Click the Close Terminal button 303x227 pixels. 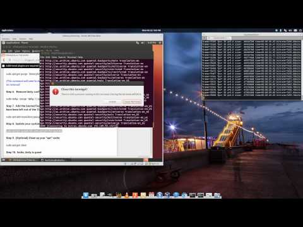[x=132, y=102]
